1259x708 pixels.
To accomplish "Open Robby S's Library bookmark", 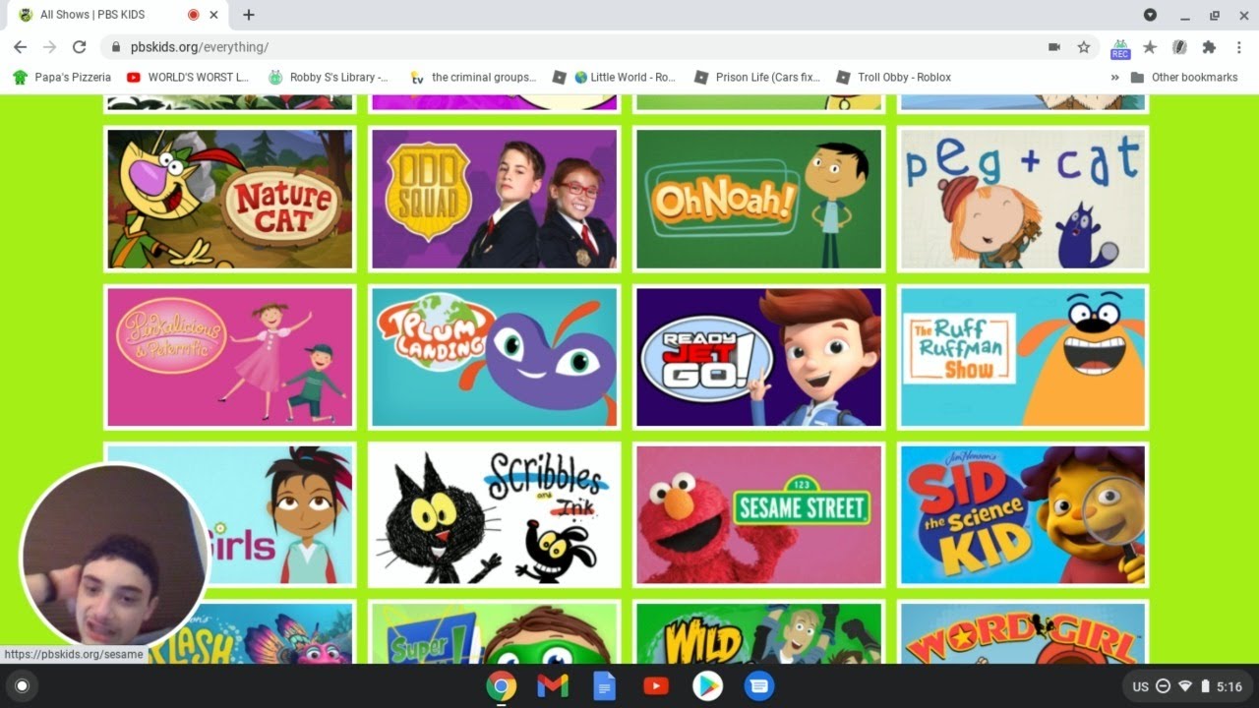I will tap(329, 77).
